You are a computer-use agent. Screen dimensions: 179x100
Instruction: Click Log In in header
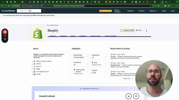173,11
